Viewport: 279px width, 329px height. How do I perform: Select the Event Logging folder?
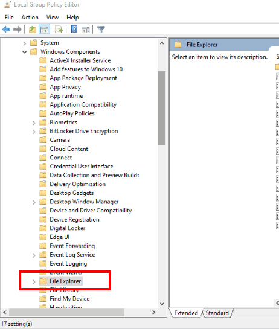click(x=68, y=264)
